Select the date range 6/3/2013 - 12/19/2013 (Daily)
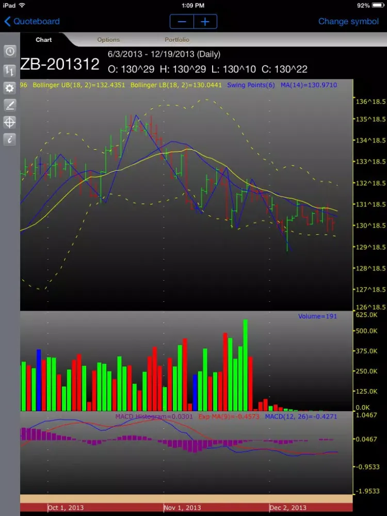 (x=164, y=54)
